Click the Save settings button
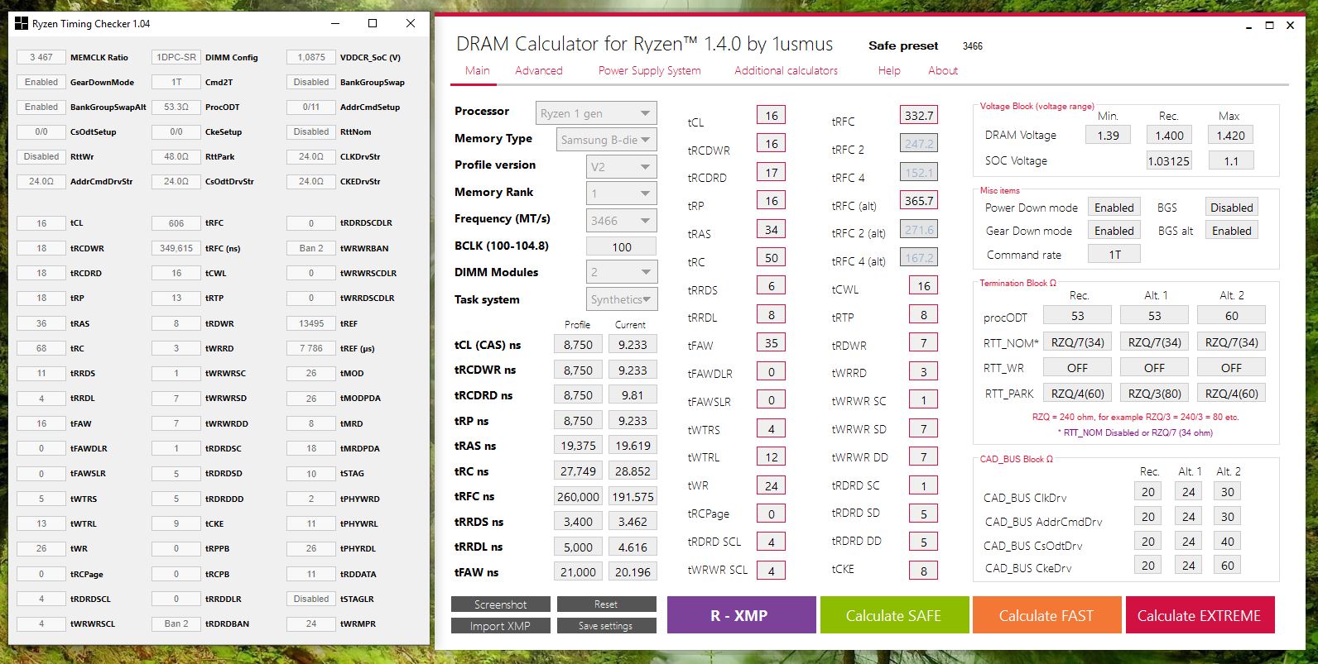 pyautogui.click(x=607, y=626)
